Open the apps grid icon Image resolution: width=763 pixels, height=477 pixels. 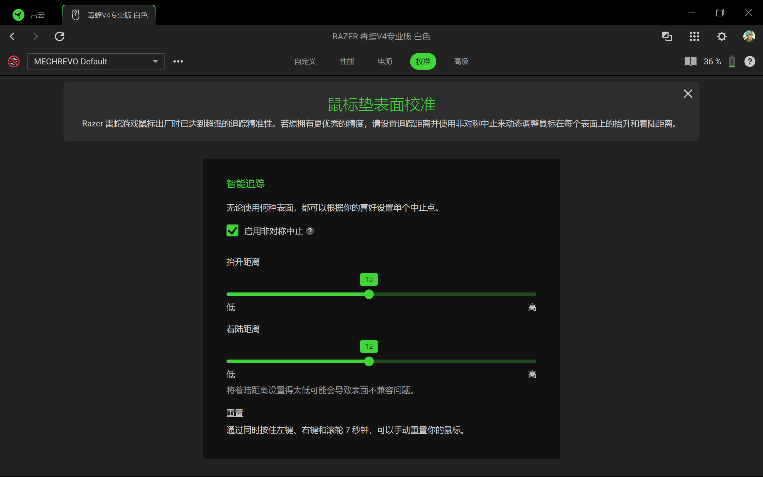pyautogui.click(x=694, y=36)
